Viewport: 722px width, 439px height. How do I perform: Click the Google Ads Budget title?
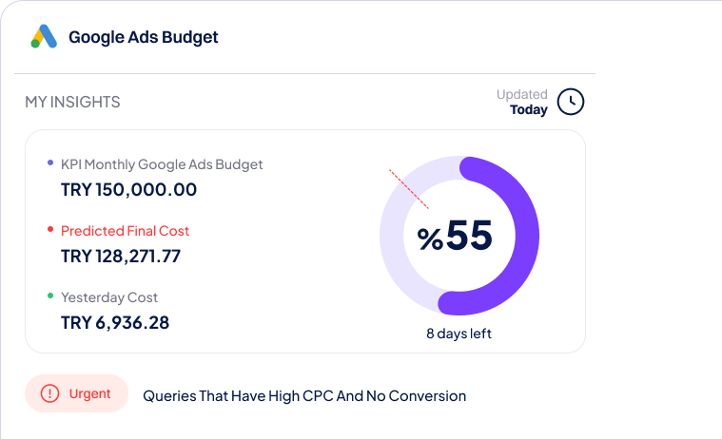point(144,37)
